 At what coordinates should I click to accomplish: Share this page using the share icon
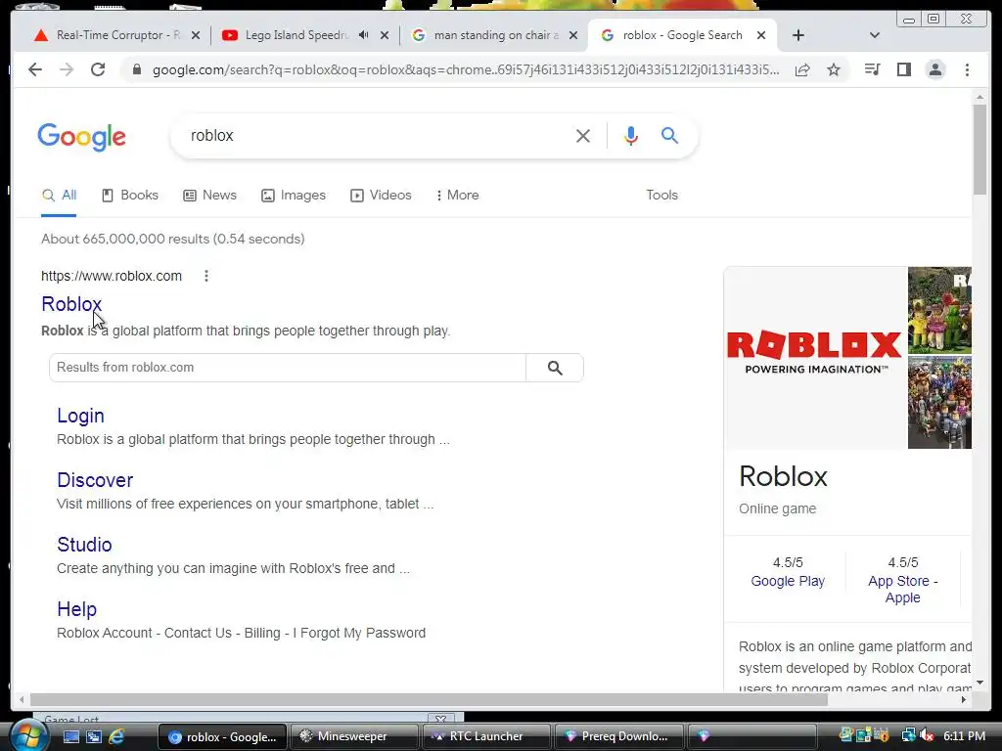802,69
